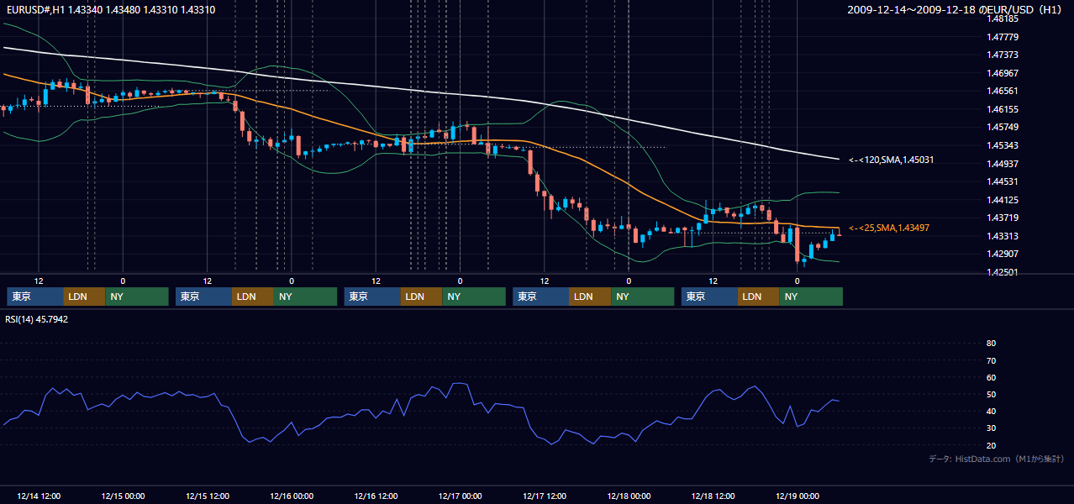Select price level 1.44531 on axis

(1002, 181)
